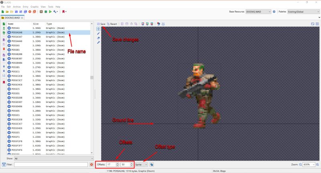321x173 pixels.
Task: Click the Revert button
Action: click(x=112, y=24)
